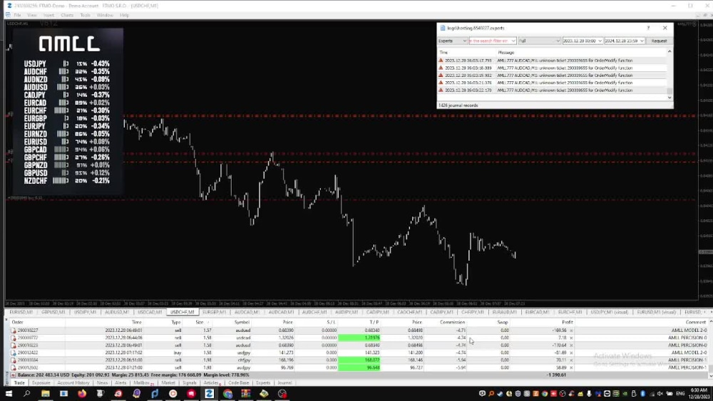713x401 pixels.
Task: Click the order icon beside ticket 290010227
Action: [x=13, y=330]
